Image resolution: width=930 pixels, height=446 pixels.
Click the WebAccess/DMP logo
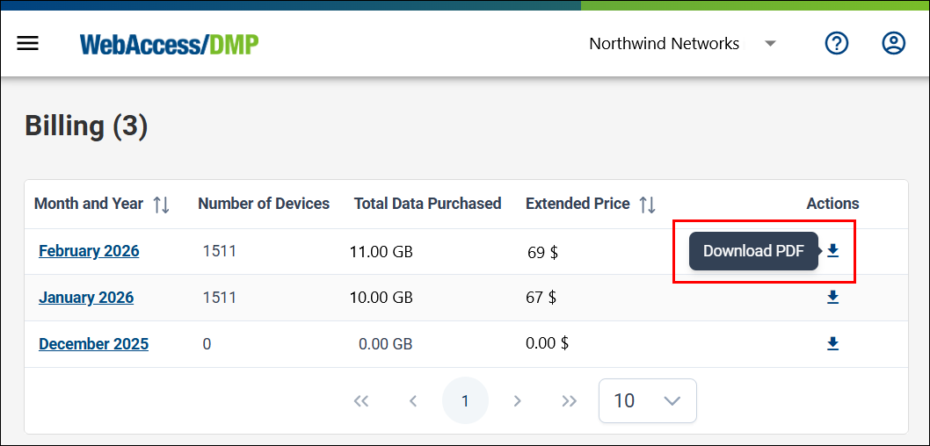coord(170,44)
